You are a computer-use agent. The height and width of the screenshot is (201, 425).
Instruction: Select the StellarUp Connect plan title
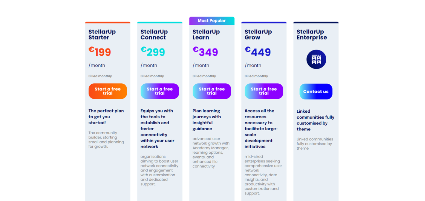[154, 34]
